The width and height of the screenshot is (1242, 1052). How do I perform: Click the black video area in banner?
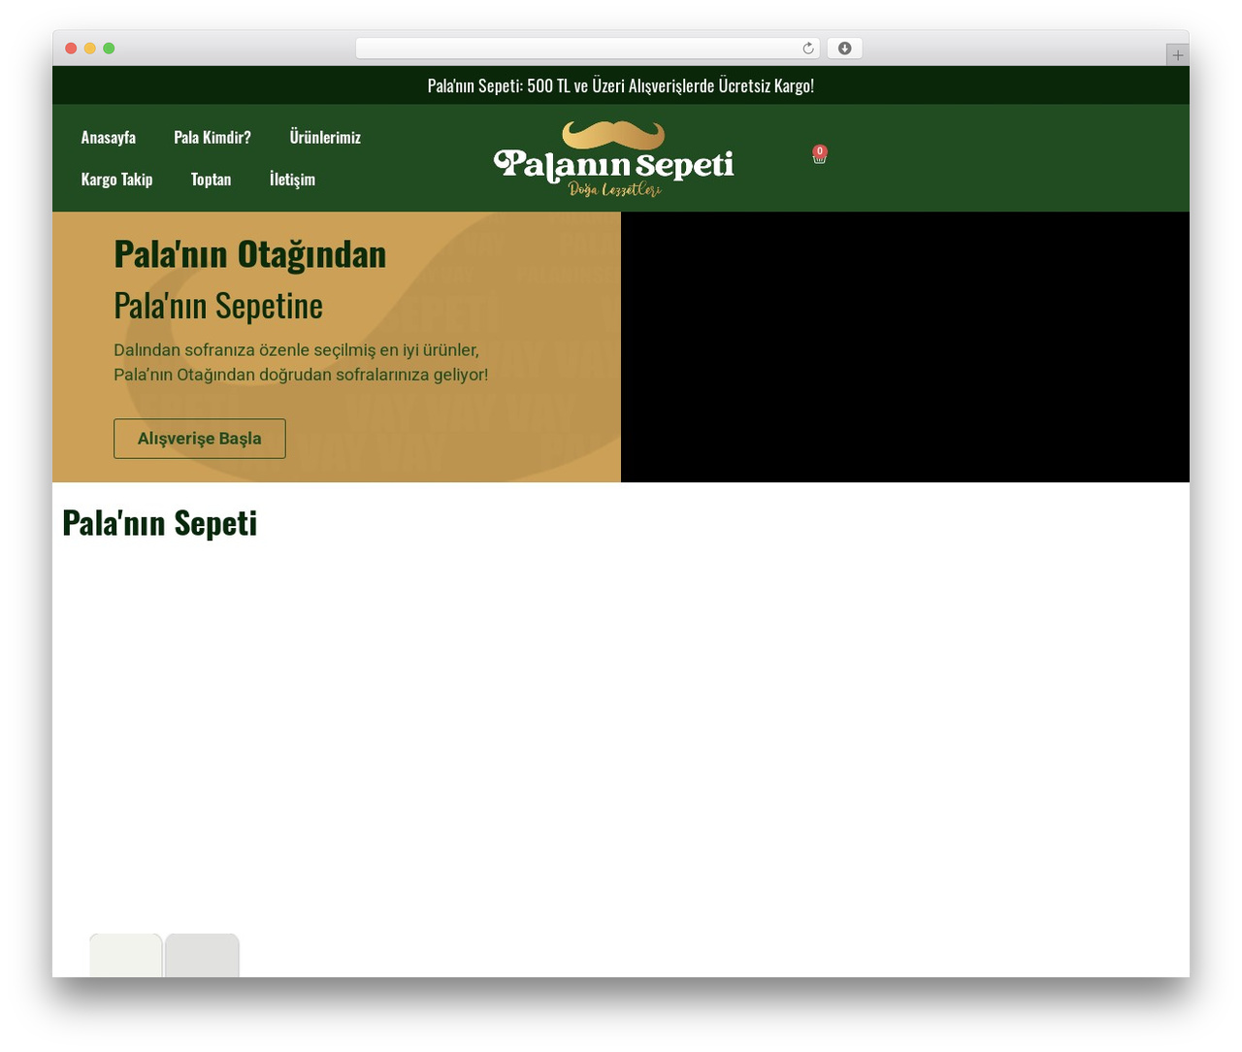pyautogui.click(x=905, y=347)
